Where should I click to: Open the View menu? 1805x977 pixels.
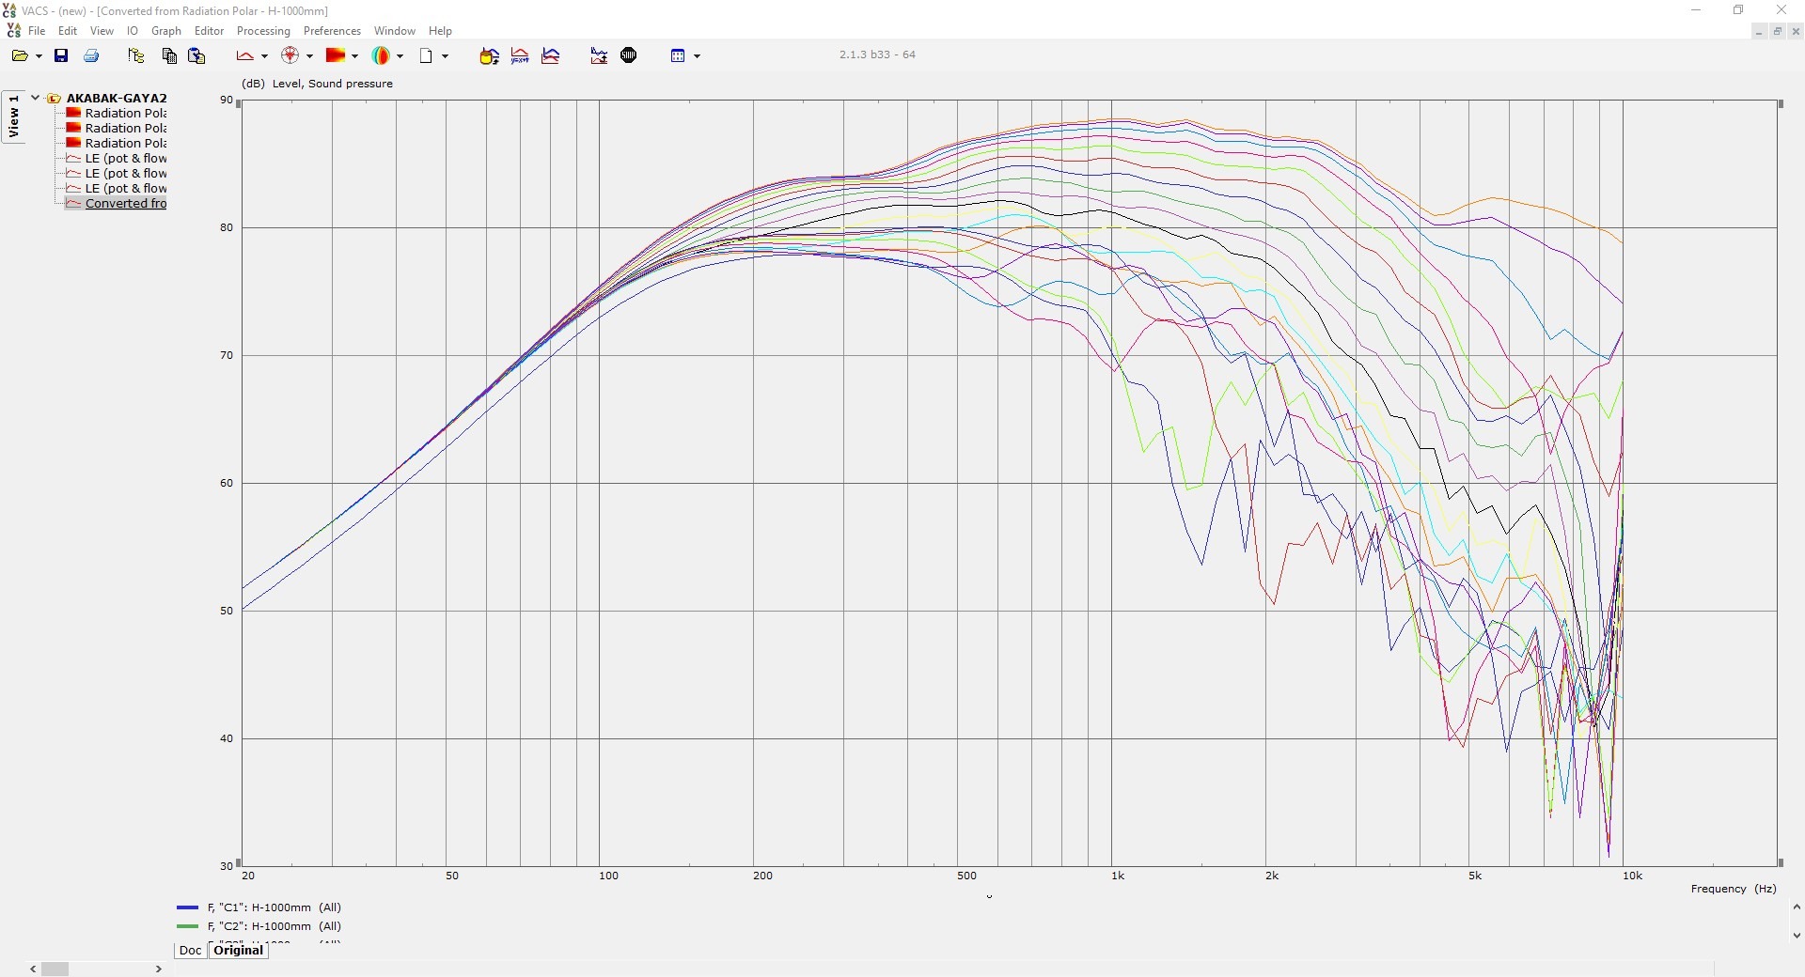[x=102, y=31]
